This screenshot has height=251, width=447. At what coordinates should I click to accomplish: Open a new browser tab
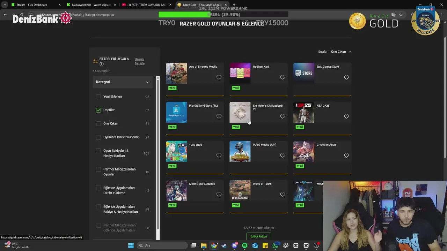(x=234, y=5)
